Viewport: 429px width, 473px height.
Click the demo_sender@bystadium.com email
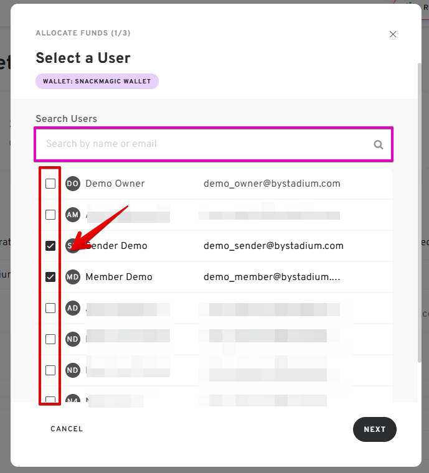point(273,246)
